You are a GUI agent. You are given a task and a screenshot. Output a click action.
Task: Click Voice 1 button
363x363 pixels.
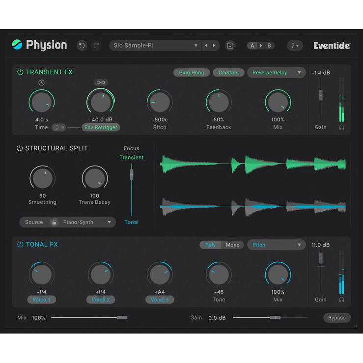(x=41, y=300)
